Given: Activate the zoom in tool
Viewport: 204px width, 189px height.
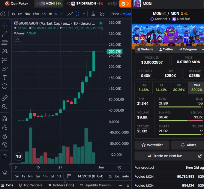Looking at the screenshot, I should click(4, 106).
